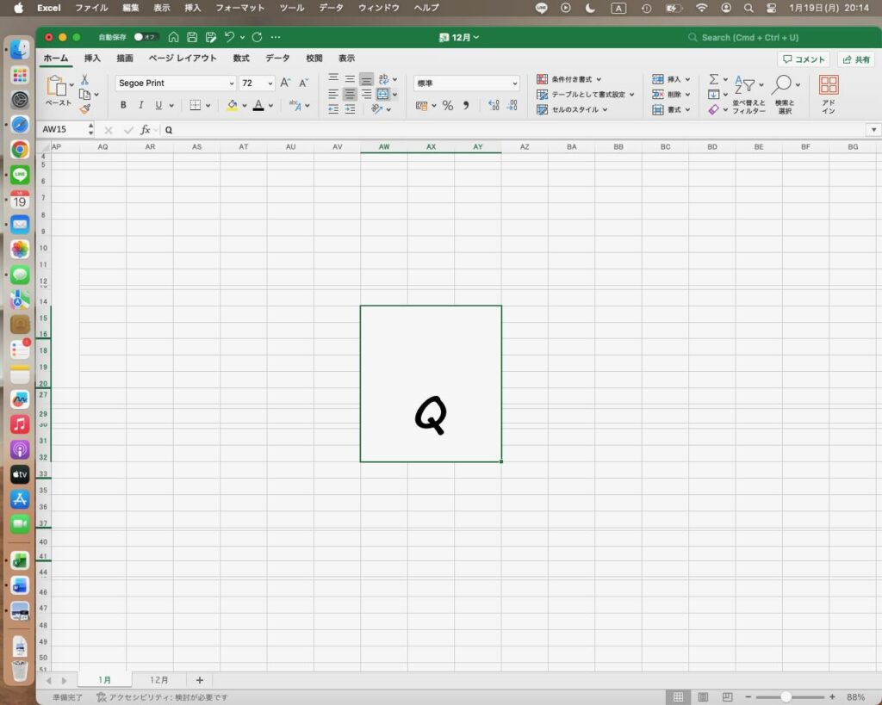Click the increase font size icon

[x=285, y=83]
